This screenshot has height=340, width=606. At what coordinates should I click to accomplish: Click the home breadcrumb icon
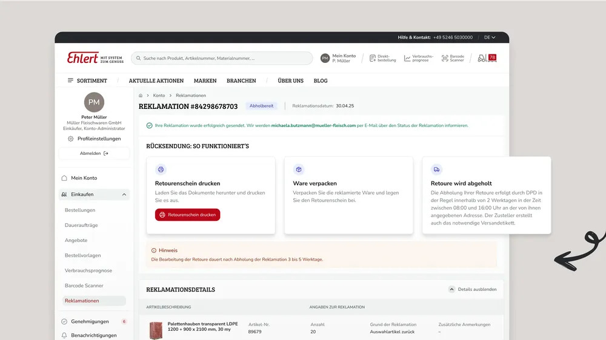141,96
